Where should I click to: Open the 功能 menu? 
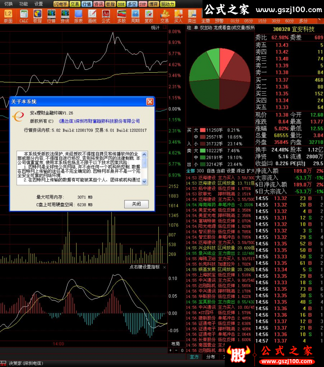23,4
